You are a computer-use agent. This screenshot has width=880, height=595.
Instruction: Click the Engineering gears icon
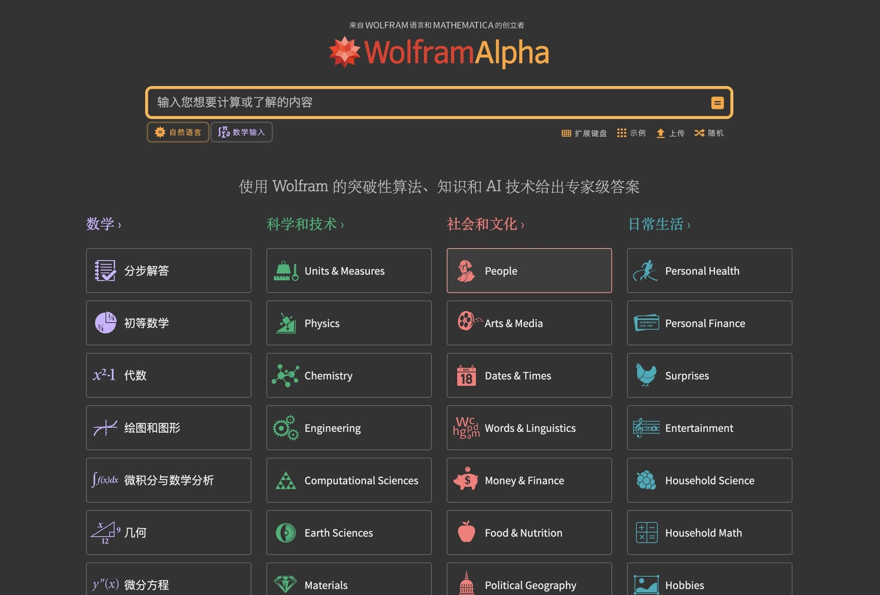(x=286, y=427)
